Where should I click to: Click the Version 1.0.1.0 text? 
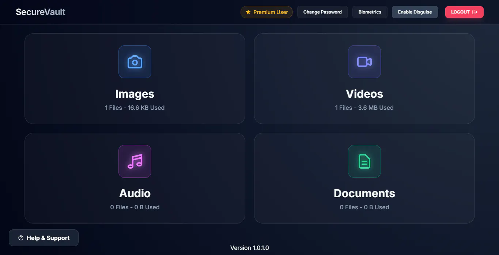(250, 248)
